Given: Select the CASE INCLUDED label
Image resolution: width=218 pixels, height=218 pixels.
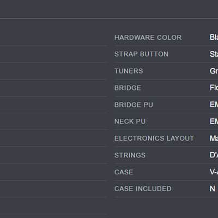Looking at the screenshot, I should click(143, 189).
